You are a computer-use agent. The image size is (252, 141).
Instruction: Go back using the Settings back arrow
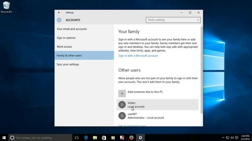coord(59,13)
